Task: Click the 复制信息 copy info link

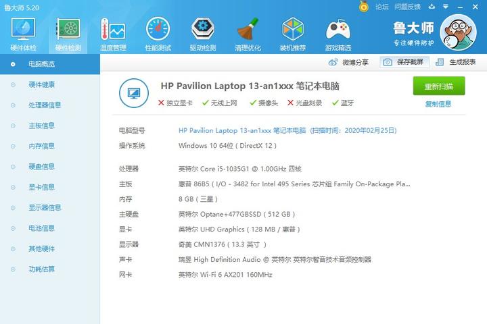Action: 438,104
